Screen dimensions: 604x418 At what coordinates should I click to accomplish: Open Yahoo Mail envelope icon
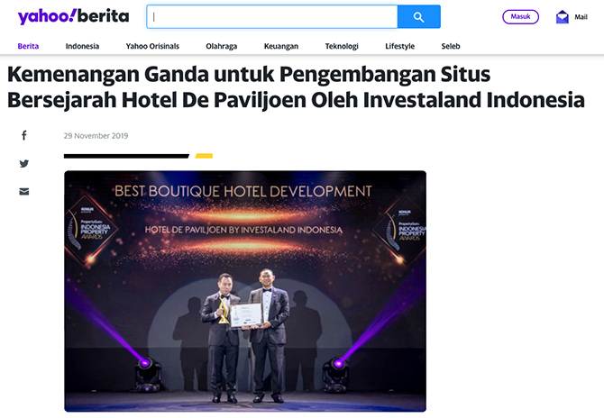click(x=562, y=17)
